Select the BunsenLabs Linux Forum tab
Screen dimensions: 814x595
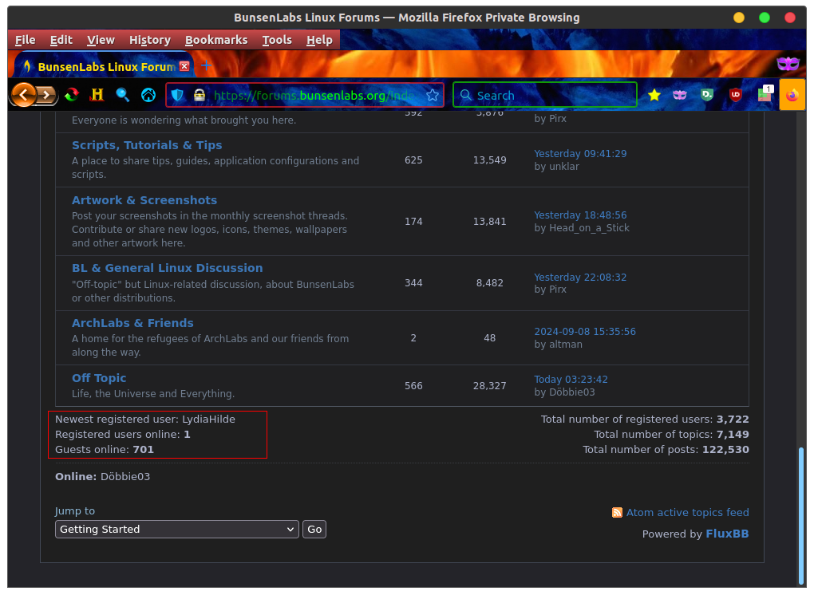pos(104,66)
